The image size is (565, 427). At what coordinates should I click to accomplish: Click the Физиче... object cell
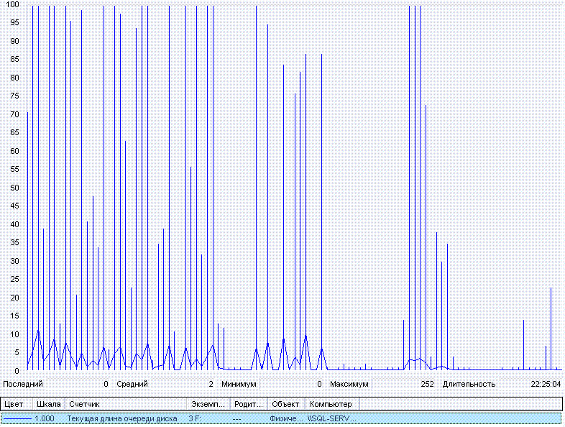[286, 418]
